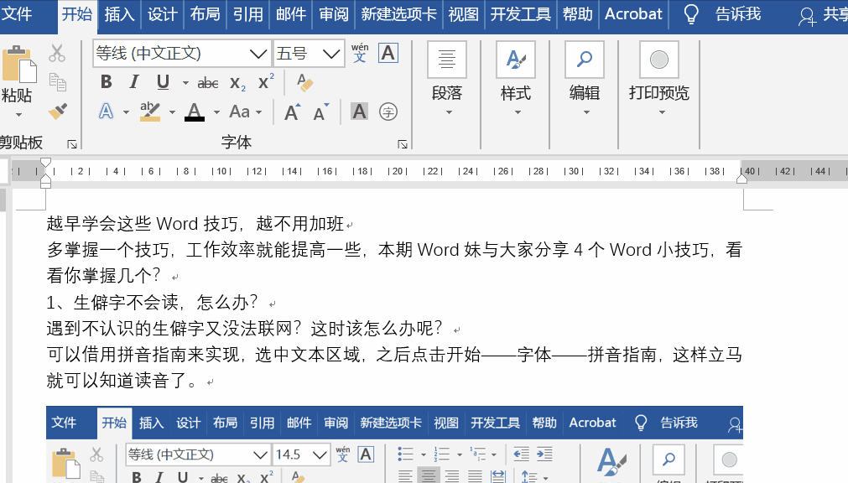Toggle italic formatting
The width and height of the screenshot is (848, 483).
coord(134,83)
